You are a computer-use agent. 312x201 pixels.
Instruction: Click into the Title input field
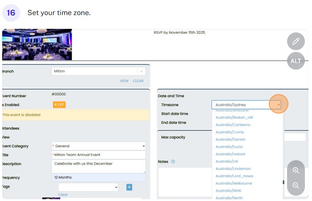(x=99, y=155)
